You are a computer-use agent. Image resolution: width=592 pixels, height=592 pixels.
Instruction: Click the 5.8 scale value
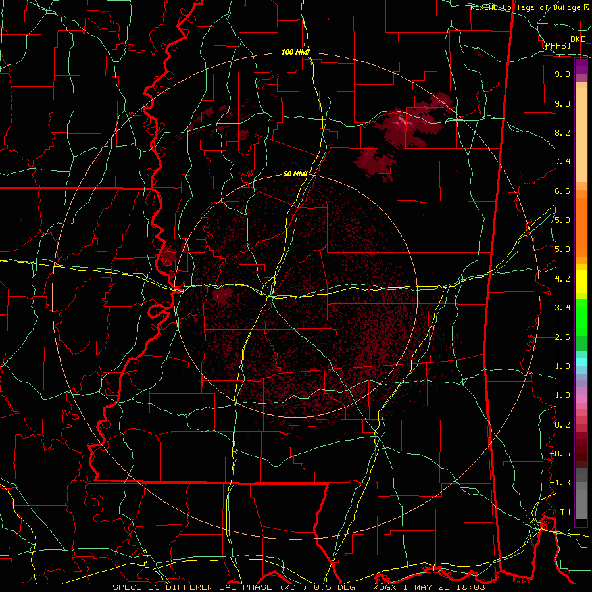coord(562,220)
